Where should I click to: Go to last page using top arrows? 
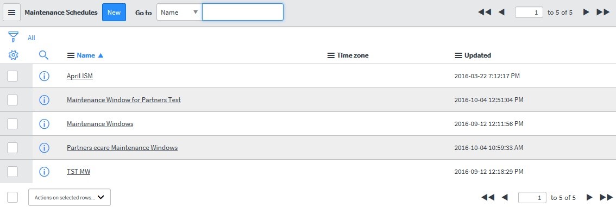tap(603, 12)
